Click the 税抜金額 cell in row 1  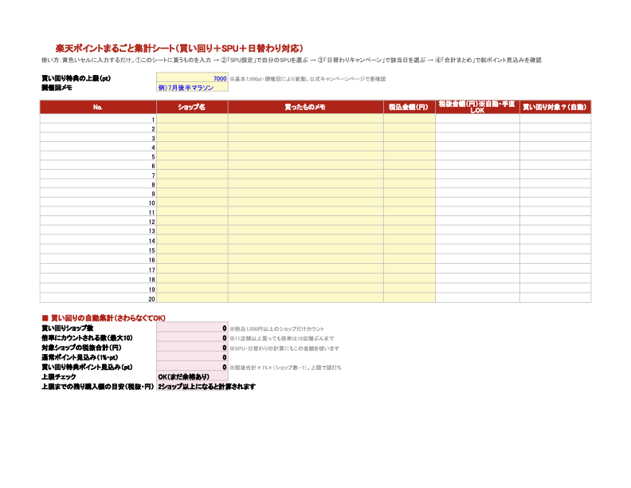477,119
